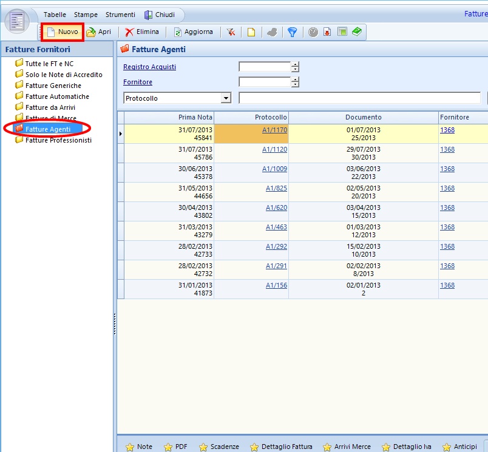Screen dimensions: 488x452
Task: Click the Apri folder icon
Action: pyautogui.click(x=91, y=32)
